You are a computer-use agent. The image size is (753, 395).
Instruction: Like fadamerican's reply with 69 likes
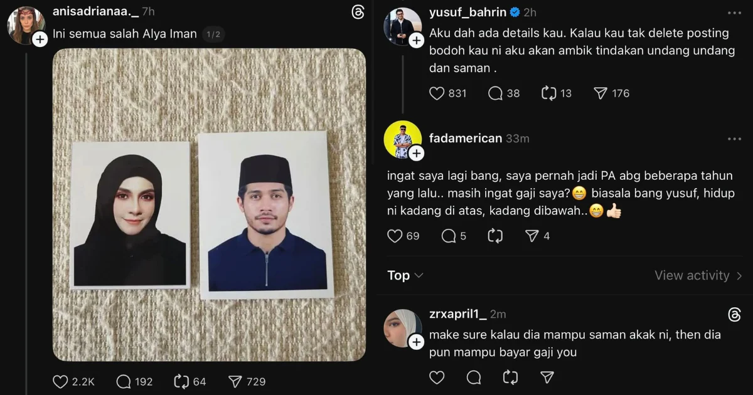pyautogui.click(x=395, y=236)
